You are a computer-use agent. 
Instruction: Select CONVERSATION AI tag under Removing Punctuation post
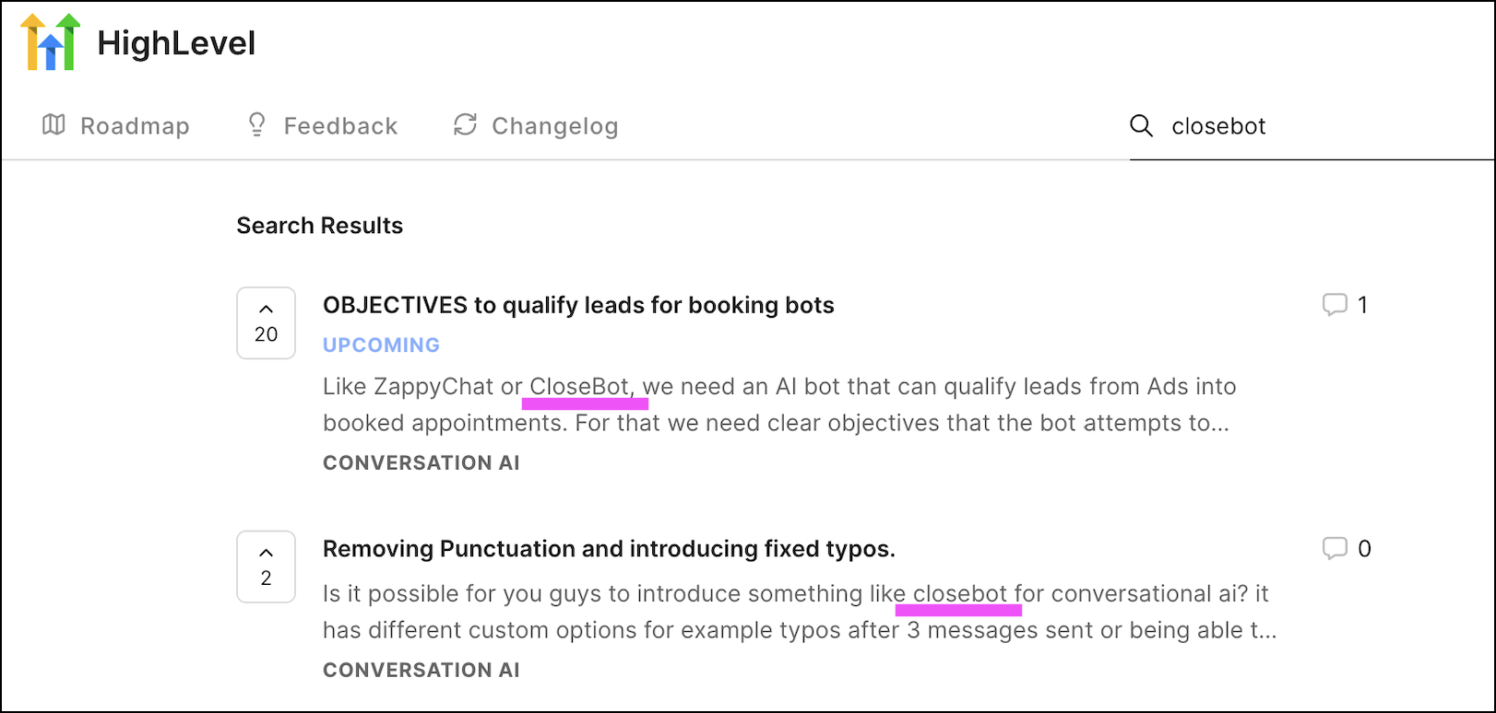[421, 670]
